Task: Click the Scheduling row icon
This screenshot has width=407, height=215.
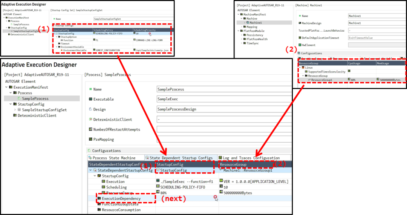Action: (103, 187)
